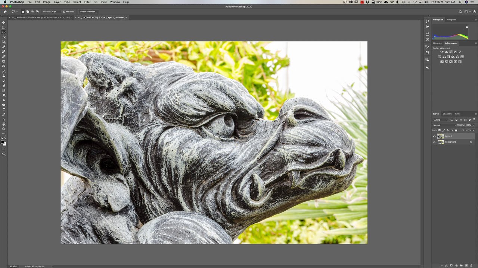Click histogram cached data warning triangle

pyautogui.click(x=467, y=27)
